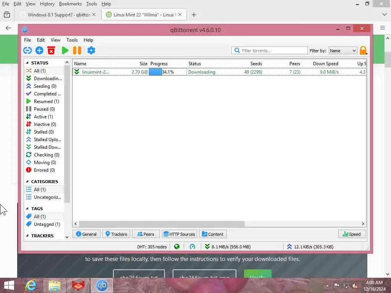Click the green Resume play icon
This screenshot has width=391, height=293.
pyautogui.click(x=65, y=51)
